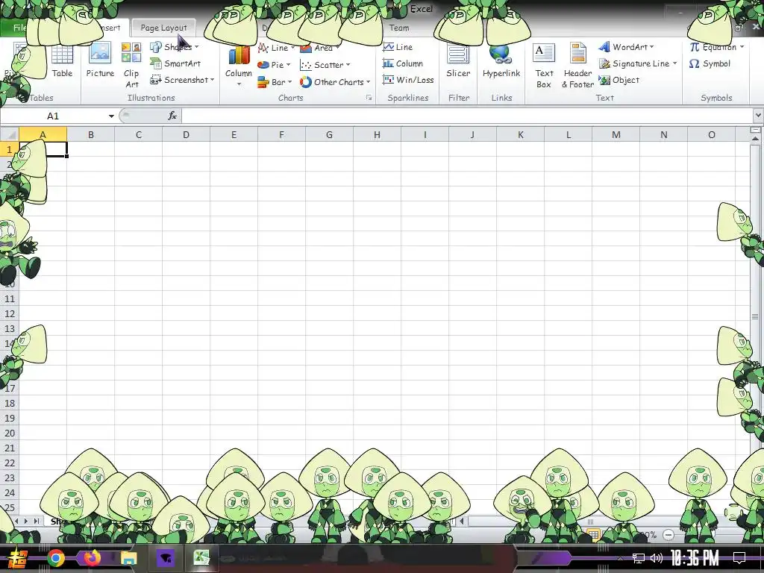The height and width of the screenshot is (573, 764).
Task: Select column H header
Action: pos(377,134)
